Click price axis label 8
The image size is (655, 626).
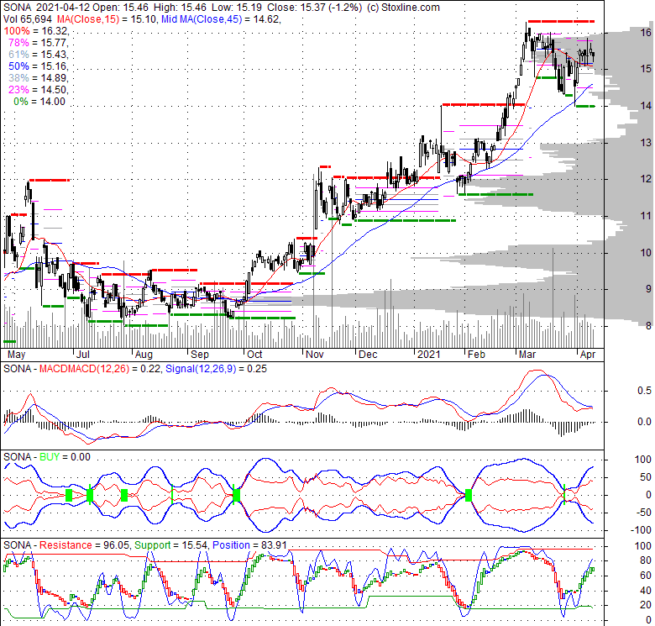(648, 326)
